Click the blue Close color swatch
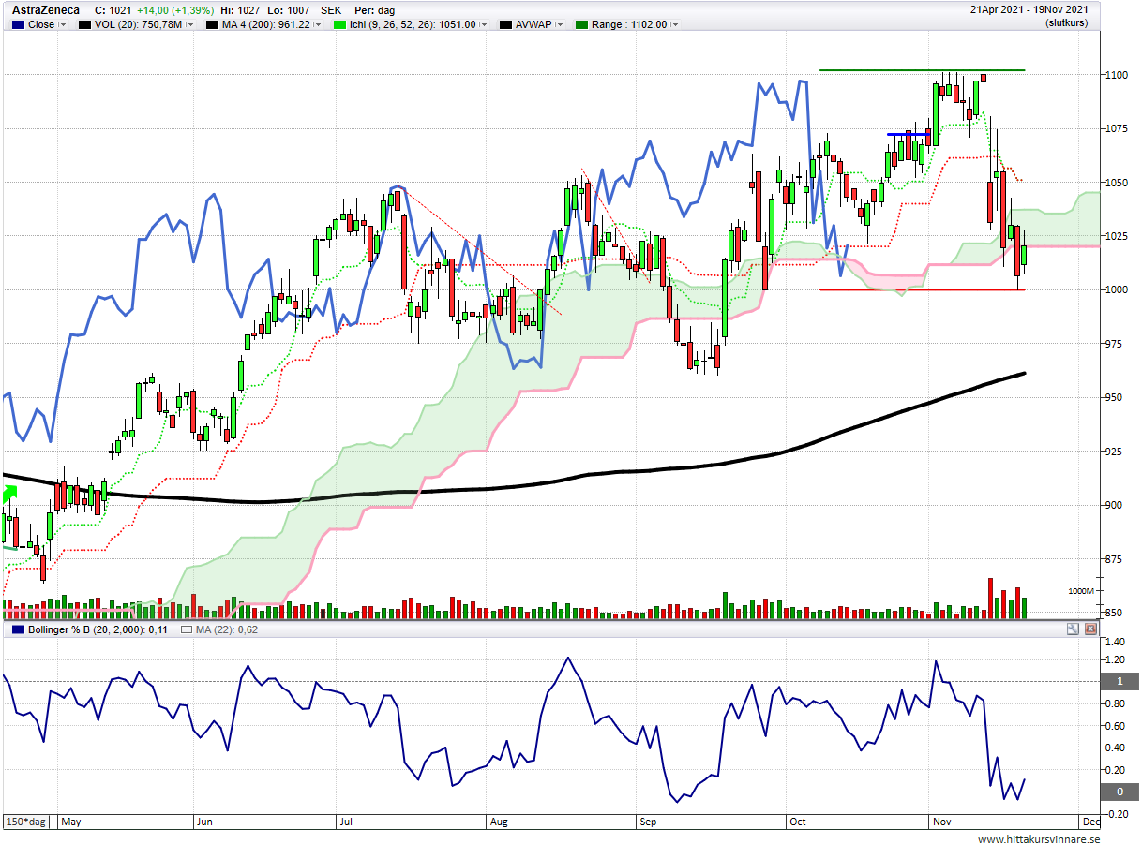The height and width of the screenshot is (844, 1142). (16, 24)
